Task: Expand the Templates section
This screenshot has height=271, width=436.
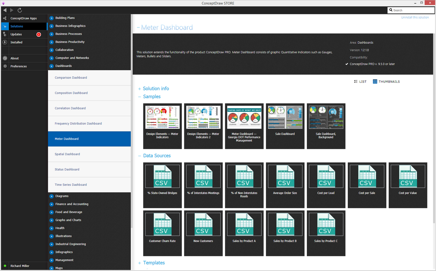Action: coord(154,263)
